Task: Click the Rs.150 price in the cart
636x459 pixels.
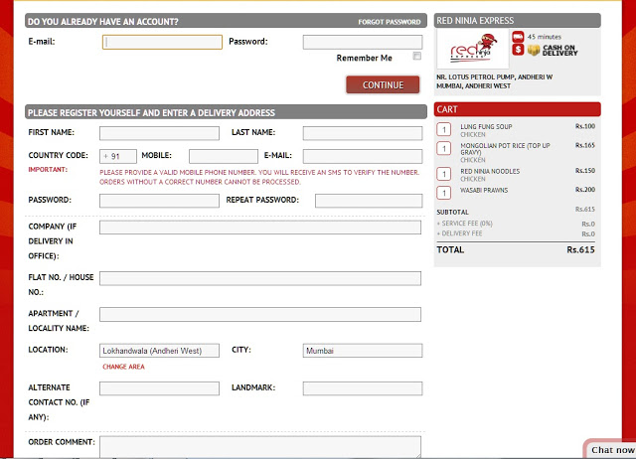Action: [585, 170]
